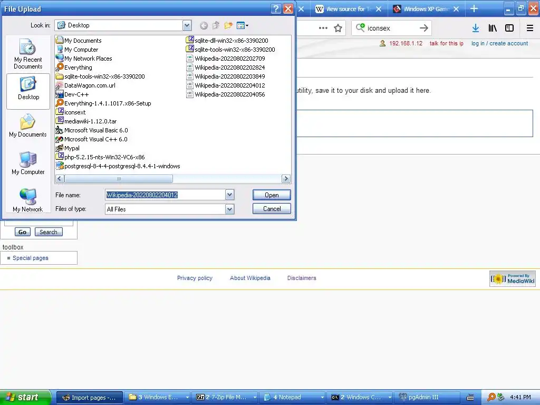Open the View menu dropdown icon
The width and height of the screenshot is (540, 405).
[243, 25]
